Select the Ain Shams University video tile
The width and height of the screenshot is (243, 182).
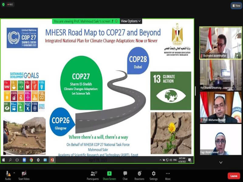(221, 75)
